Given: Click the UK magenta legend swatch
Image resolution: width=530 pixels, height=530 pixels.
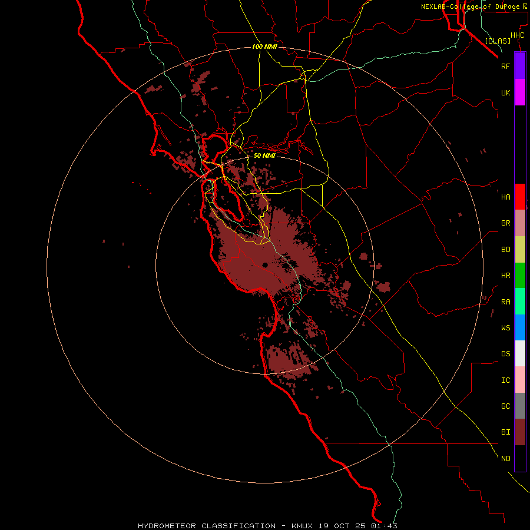Looking at the screenshot, I should [x=520, y=92].
